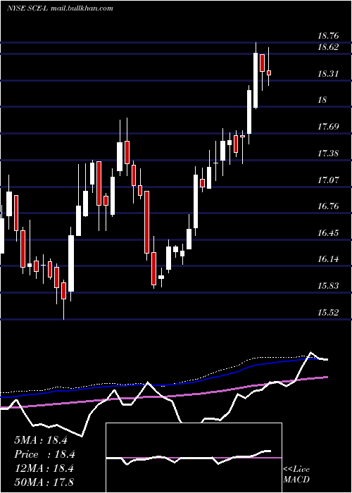Click the 18.76 price axis label
The width and height of the screenshot is (352, 493).
coord(329,36)
